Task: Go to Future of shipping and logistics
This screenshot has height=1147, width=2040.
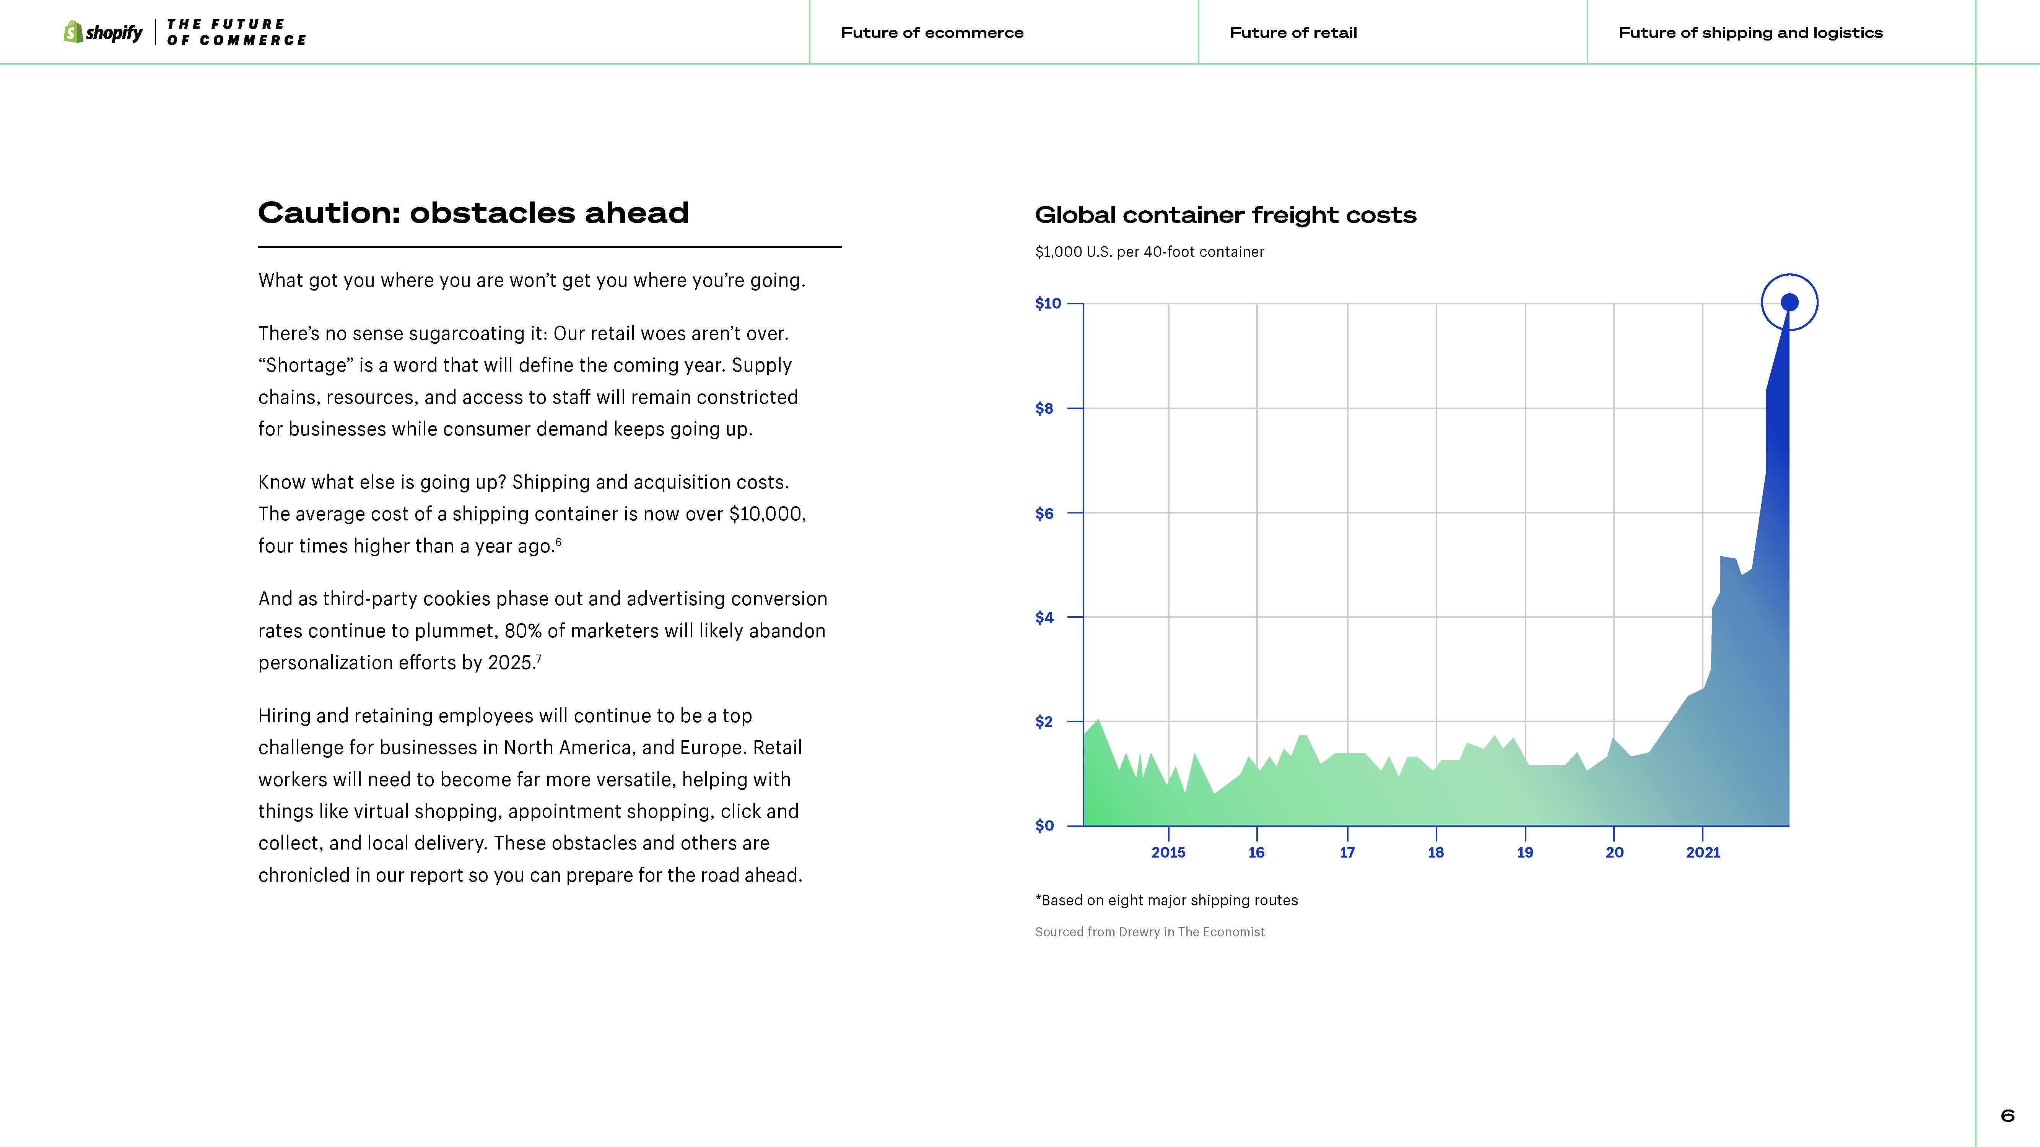Action: (x=1750, y=32)
